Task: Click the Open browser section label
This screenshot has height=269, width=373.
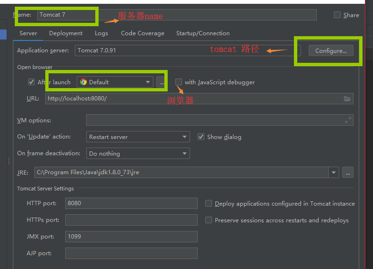Action: [x=35, y=67]
